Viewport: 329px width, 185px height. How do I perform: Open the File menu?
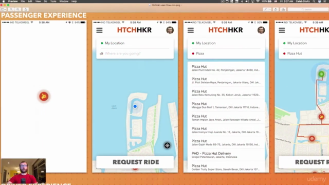pos(23,1)
